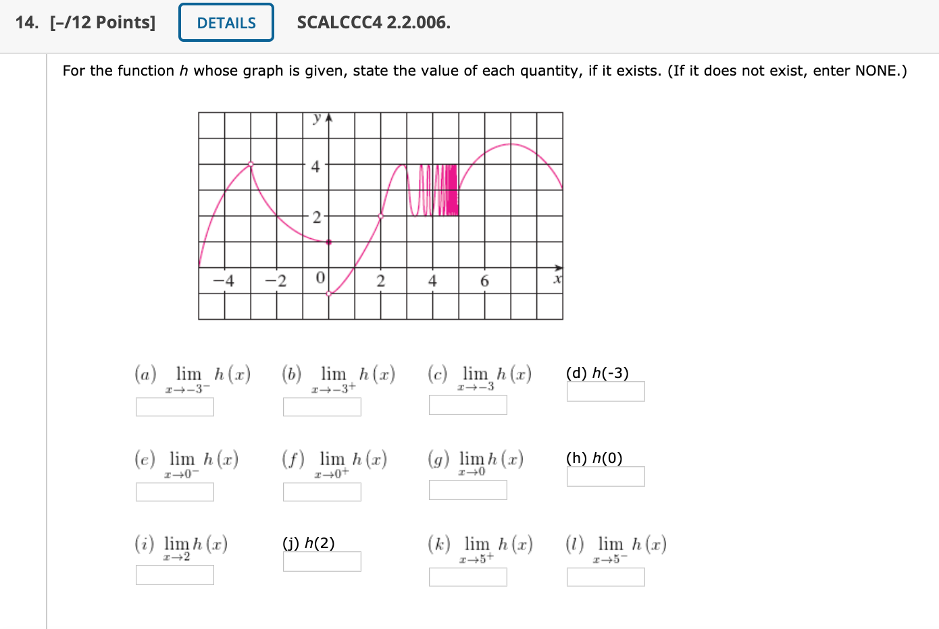
Task: Click the answer box for part (b)
Action: point(322,407)
